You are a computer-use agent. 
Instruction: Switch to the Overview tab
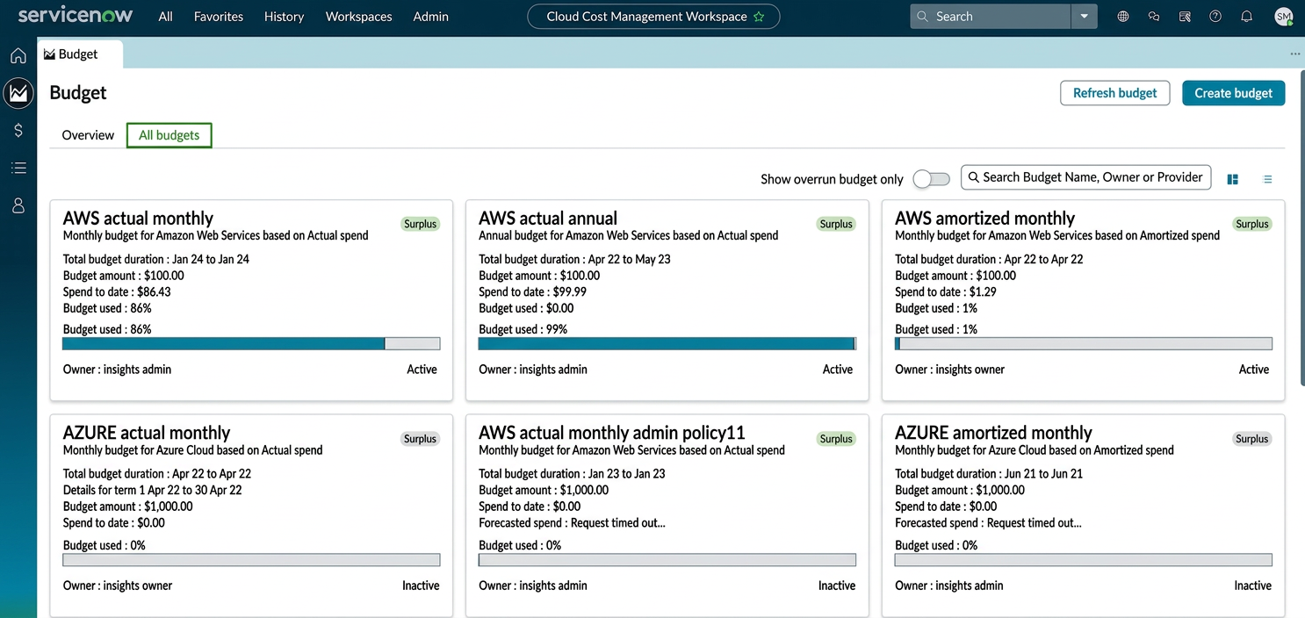(x=88, y=135)
